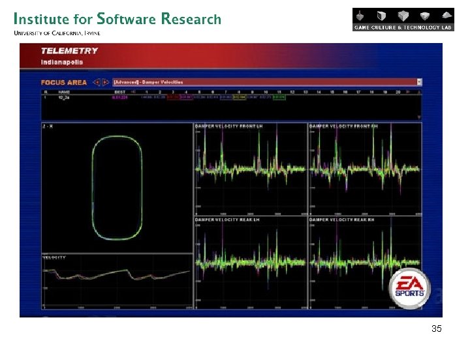The width and height of the screenshot is (470, 352).
Task: Click the Focus Area previous arrow
Action: 97,82
